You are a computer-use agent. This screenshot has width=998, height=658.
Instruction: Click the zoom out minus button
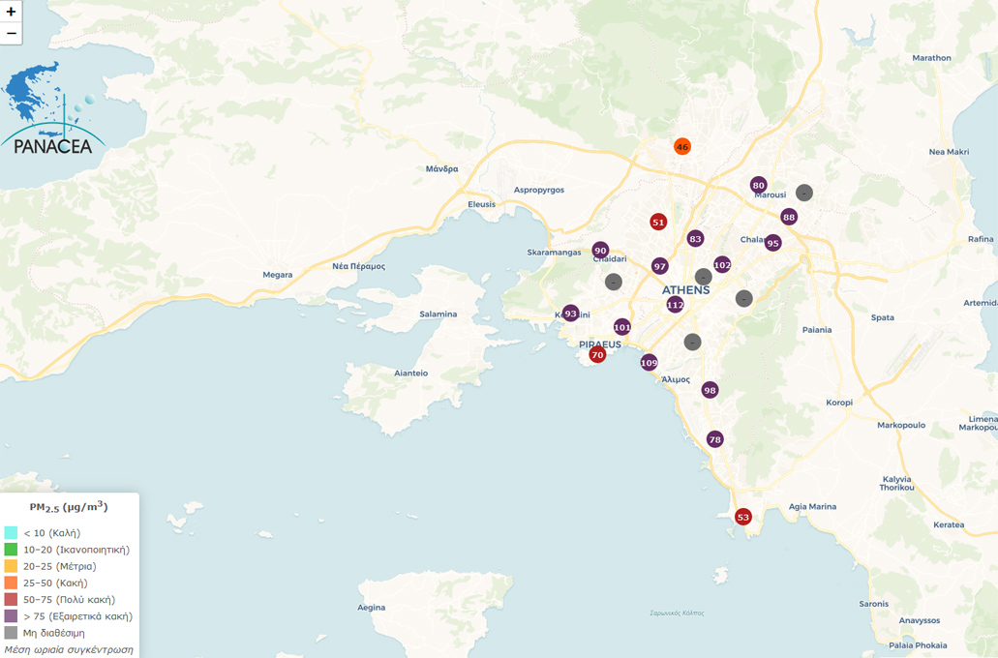pos(12,34)
